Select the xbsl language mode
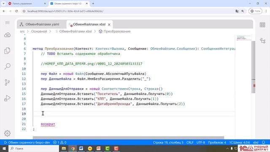The width and height of the screenshot is (270, 152). 256,143
